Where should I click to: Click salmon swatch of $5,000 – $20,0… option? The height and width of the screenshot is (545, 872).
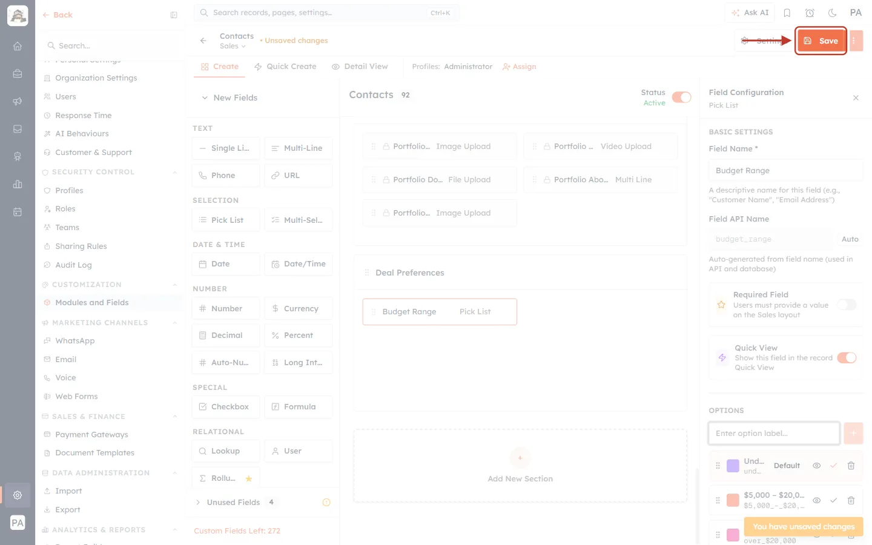[x=733, y=500]
